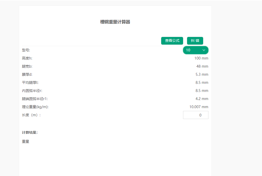
Task: Open the 型号 dropdown showing 10
Action: coord(196,50)
